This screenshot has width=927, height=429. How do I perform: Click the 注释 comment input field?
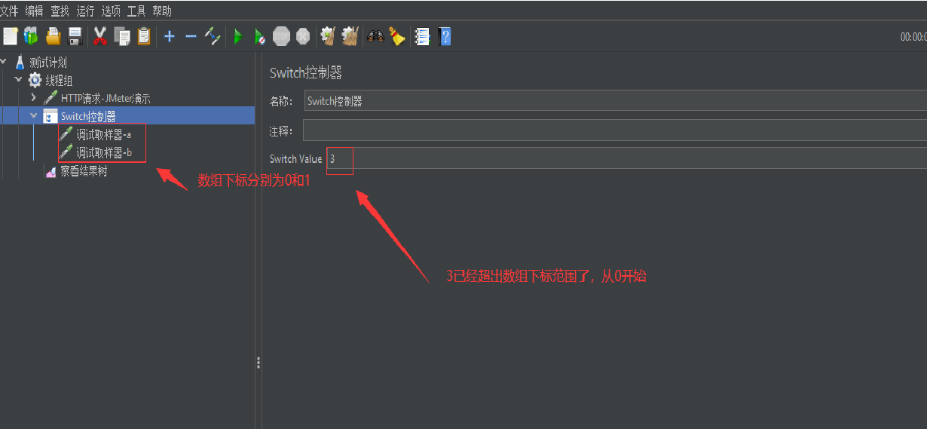coord(615,130)
